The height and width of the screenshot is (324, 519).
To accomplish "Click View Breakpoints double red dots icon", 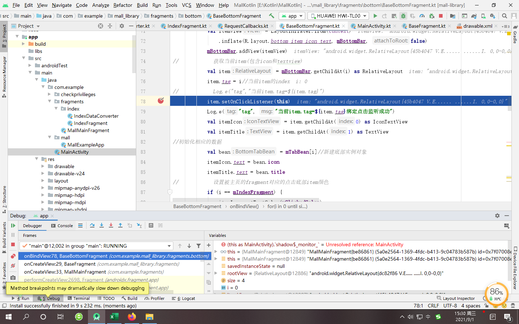I will coord(13,256).
